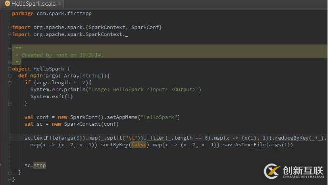Click the closing fold marker of object HelloSpark
The height and width of the screenshot is (185, 328).
click(10, 179)
